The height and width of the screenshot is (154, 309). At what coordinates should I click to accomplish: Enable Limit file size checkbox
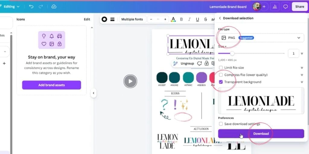point(221,68)
